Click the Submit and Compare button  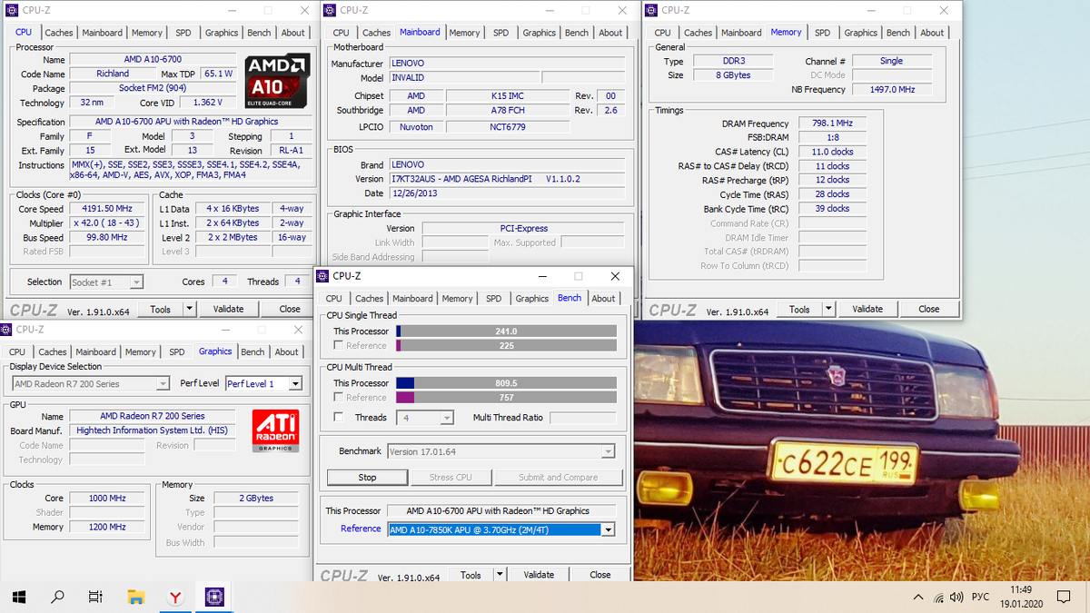[559, 477]
